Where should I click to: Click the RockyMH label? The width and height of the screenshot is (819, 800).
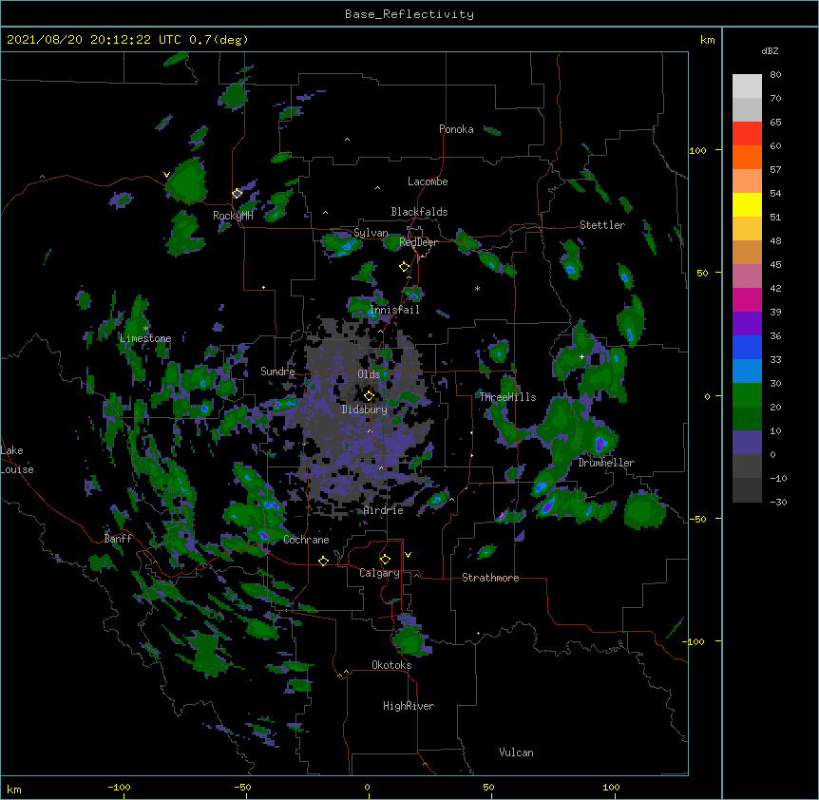click(x=233, y=216)
